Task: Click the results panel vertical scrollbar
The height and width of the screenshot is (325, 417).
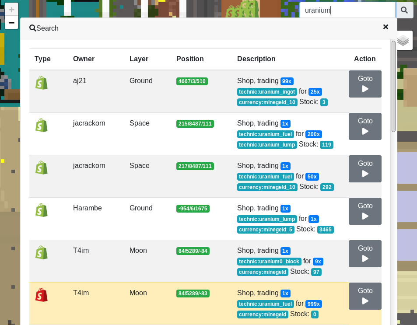Action: coord(393,86)
